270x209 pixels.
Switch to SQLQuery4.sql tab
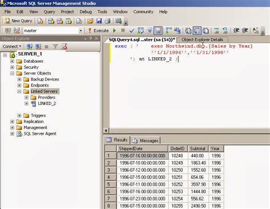[142, 39]
